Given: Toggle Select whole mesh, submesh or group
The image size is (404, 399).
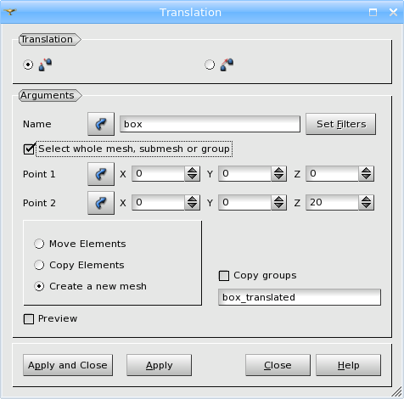Looking at the screenshot, I should pos(29,149).
